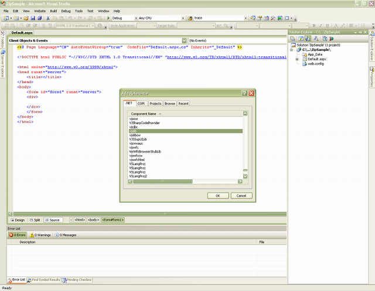The height and width of the screenshot is (291, 375).
Task: Open the Toolbox side tab
Action: (2, 39)
